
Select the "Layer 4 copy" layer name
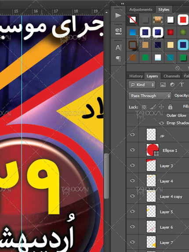click(171, 197)
